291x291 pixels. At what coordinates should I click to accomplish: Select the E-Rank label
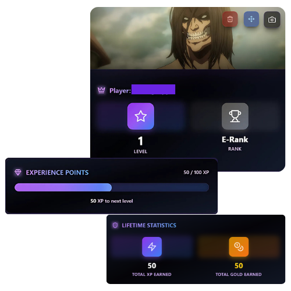click(235, 140)
